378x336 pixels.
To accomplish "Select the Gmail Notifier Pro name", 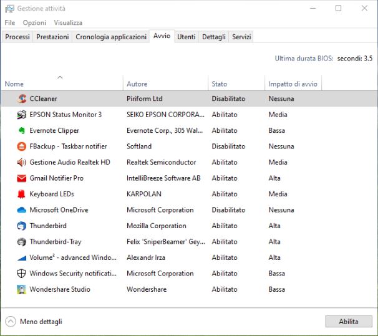I will [57, 178].
